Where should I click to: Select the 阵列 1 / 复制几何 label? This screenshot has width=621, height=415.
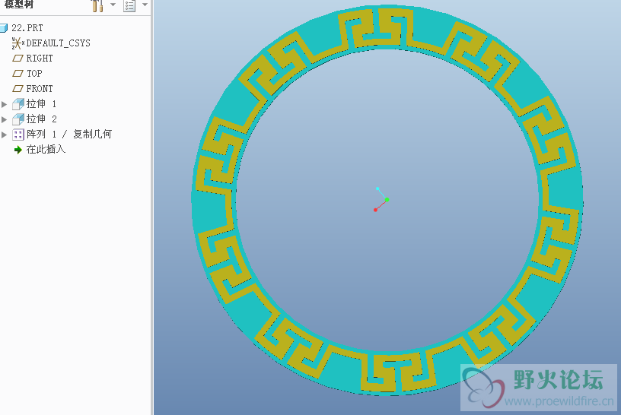coord(69,135)
